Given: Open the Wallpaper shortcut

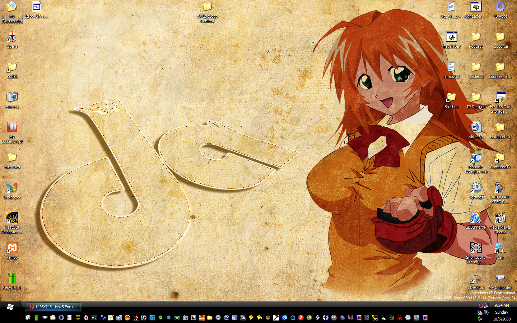Looking at the screenshot, I should (12, 191).
